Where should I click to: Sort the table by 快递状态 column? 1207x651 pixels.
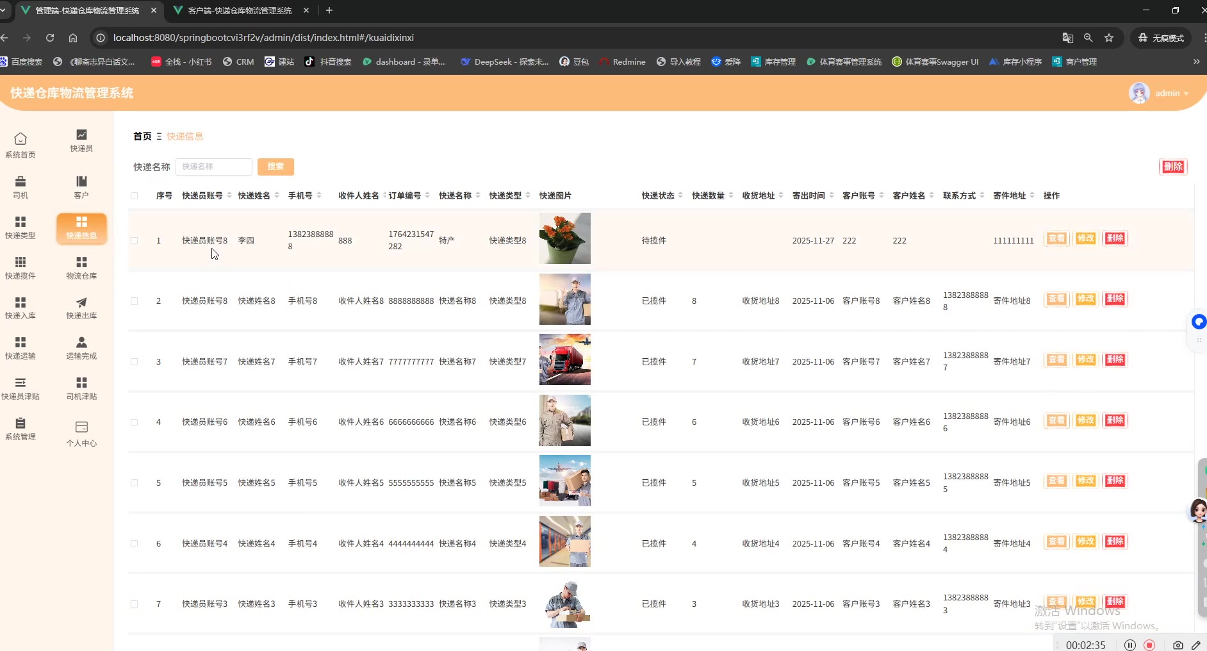[680, 195]
